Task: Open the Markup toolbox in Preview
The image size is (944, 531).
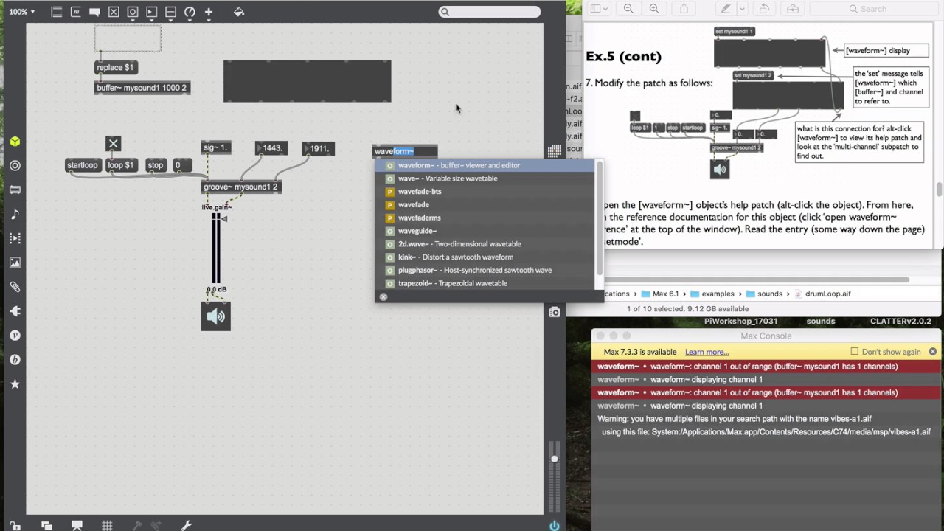Action: click(793, 9)
